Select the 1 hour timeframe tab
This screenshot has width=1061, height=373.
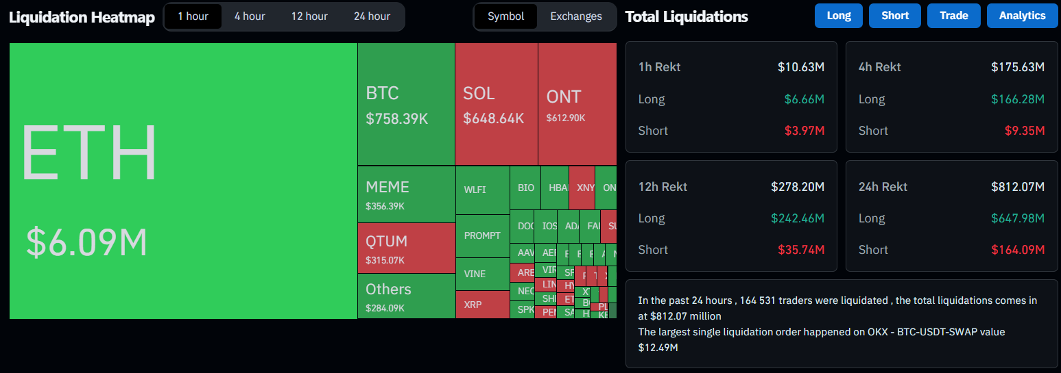pos(193,16)
